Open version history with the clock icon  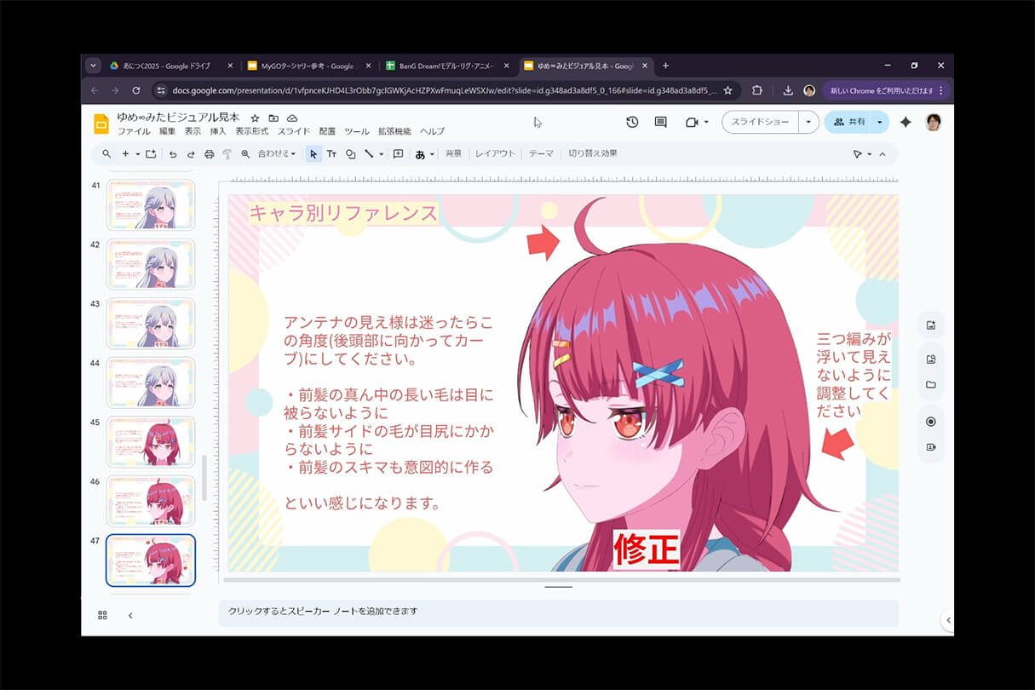(631, 122)
